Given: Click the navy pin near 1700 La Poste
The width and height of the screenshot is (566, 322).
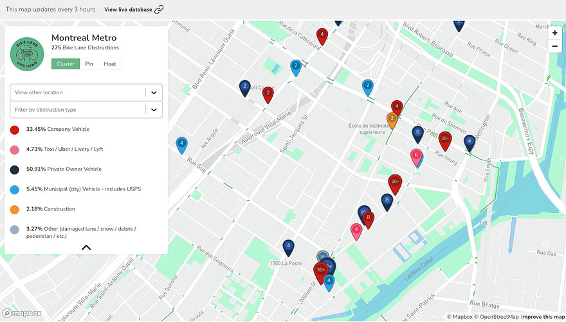Looking at the screenshot, I should coord(288,246).
